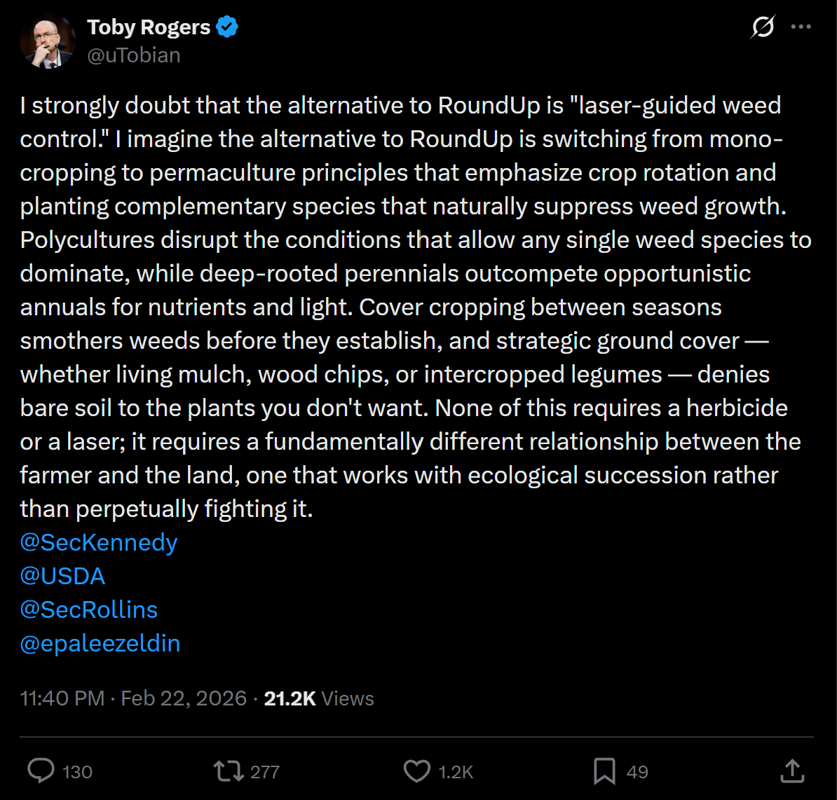Click the blue verified checkmark badge
This screenshot has width=837, height=800.
[227, 27]
